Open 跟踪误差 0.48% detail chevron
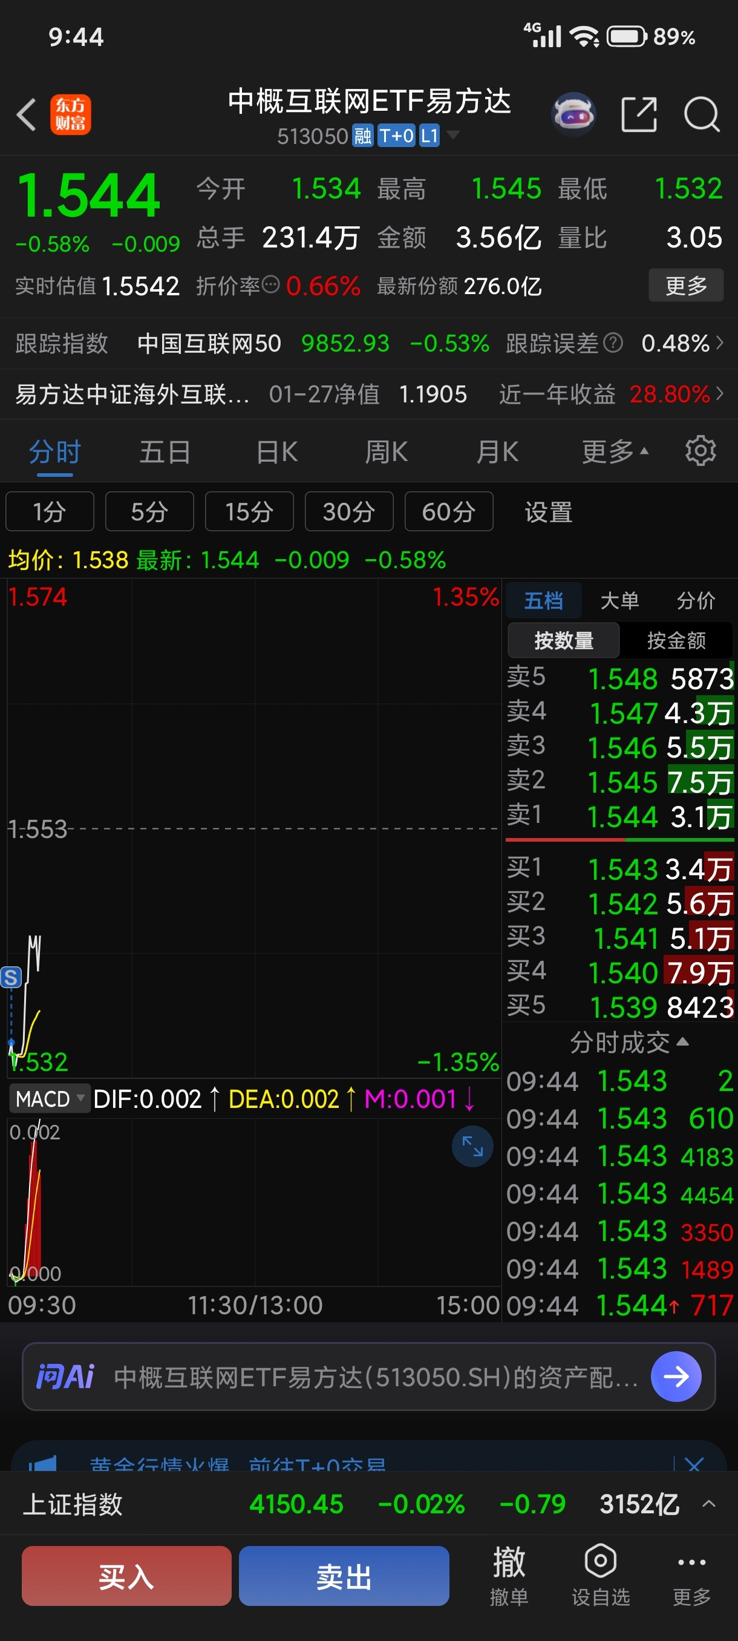738x1641 pixels. pos(719,342)
